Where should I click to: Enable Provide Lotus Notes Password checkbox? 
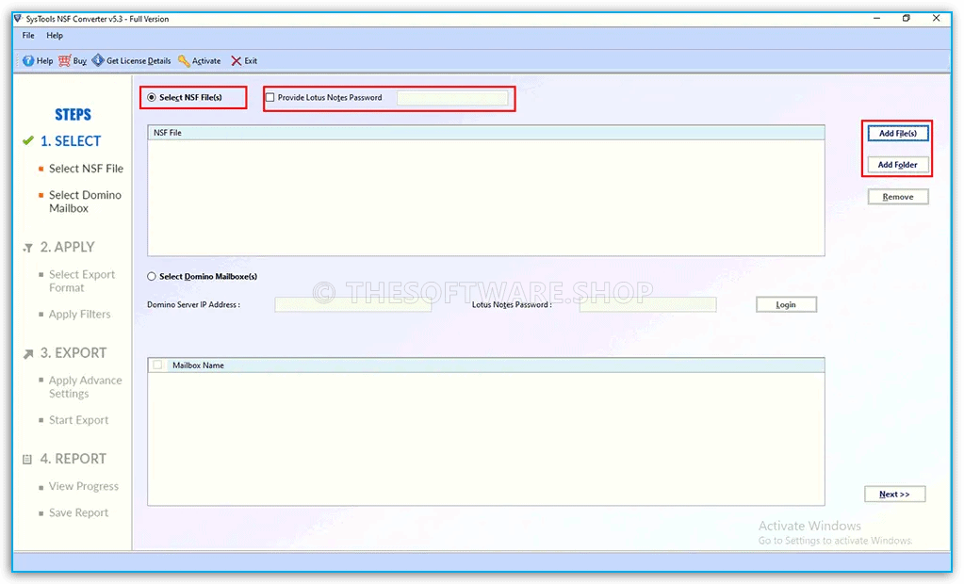click(x=270, y=97)
